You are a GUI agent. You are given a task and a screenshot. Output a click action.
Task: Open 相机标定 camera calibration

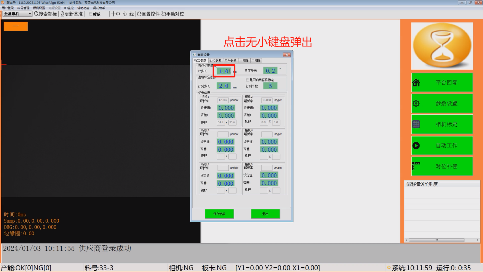click(442, 124)
